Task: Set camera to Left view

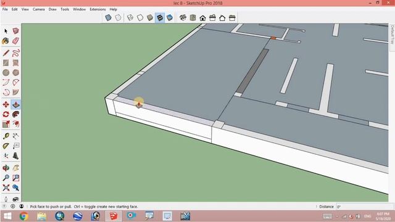Action: 232,18
